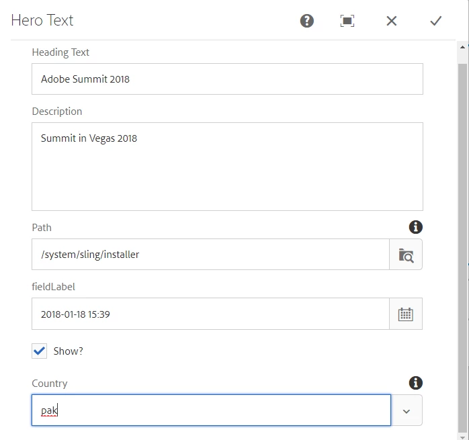Click the vertical scrollbar thumb
The height and width of the screenshot is (440, 469).
click(x=462, y=248)
